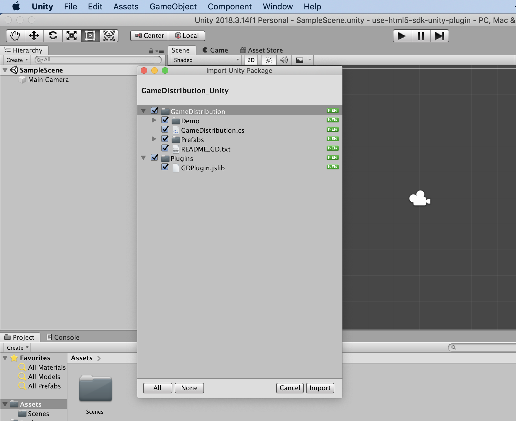Uncheck the README_GD.txt checkbox
Viewport: 516px width, 421px height.
(x=165, y=148)
